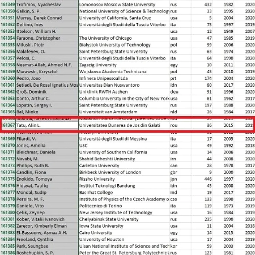Select Universitatea Dunarea de Jos din Galati cell

click(124, 125)
